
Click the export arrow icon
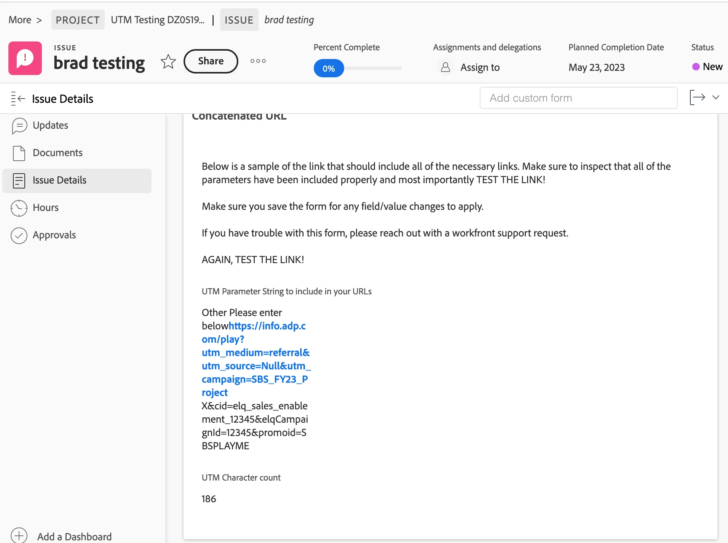[698, 97]
